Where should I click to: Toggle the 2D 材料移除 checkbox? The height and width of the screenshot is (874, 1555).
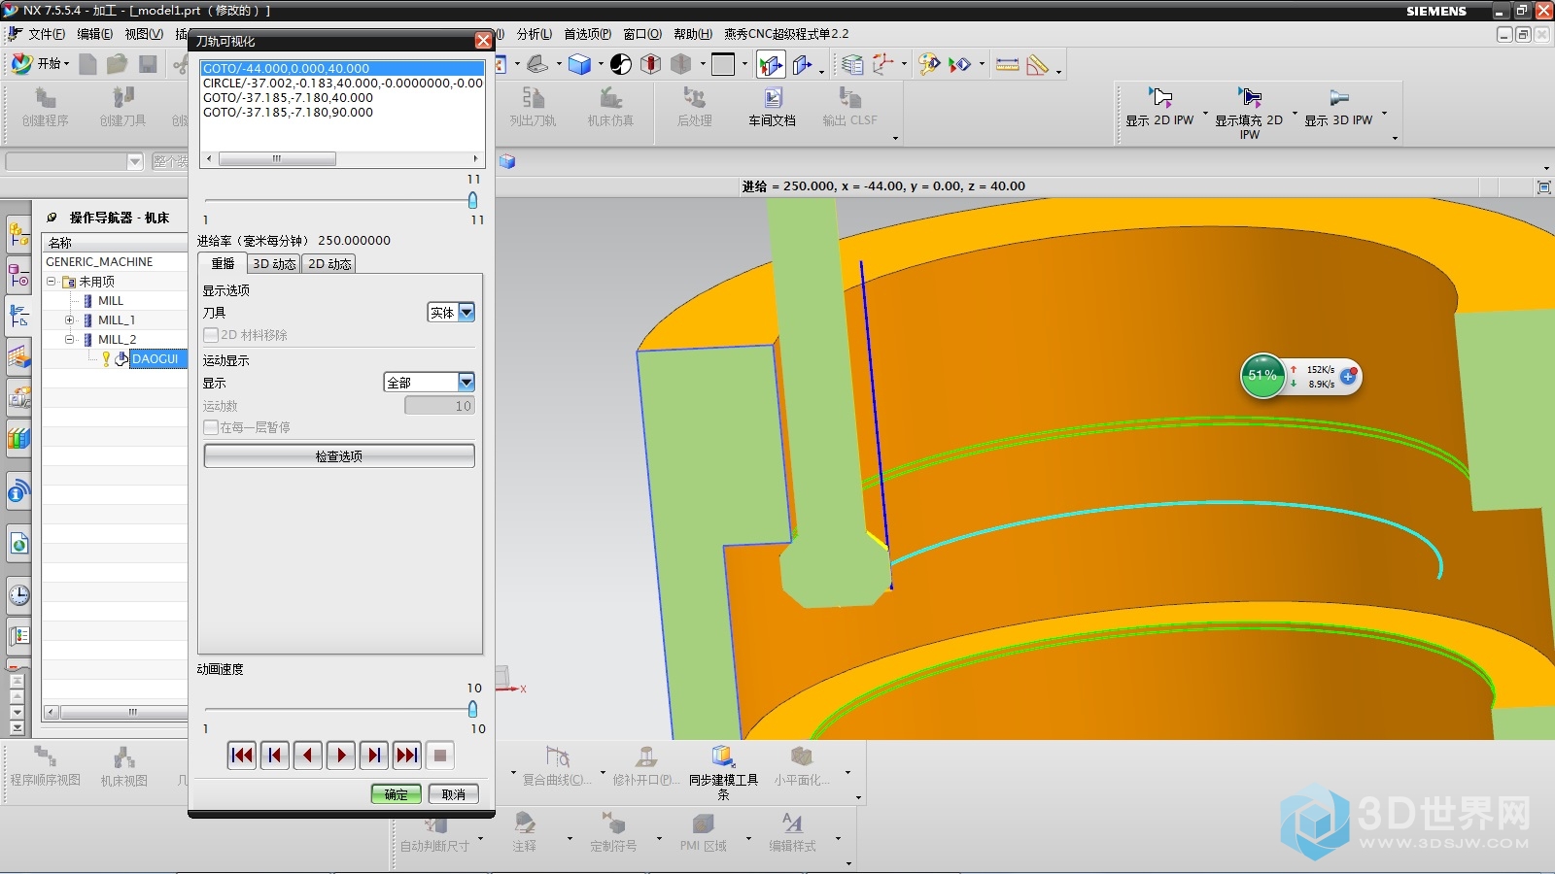click(211, 335)
